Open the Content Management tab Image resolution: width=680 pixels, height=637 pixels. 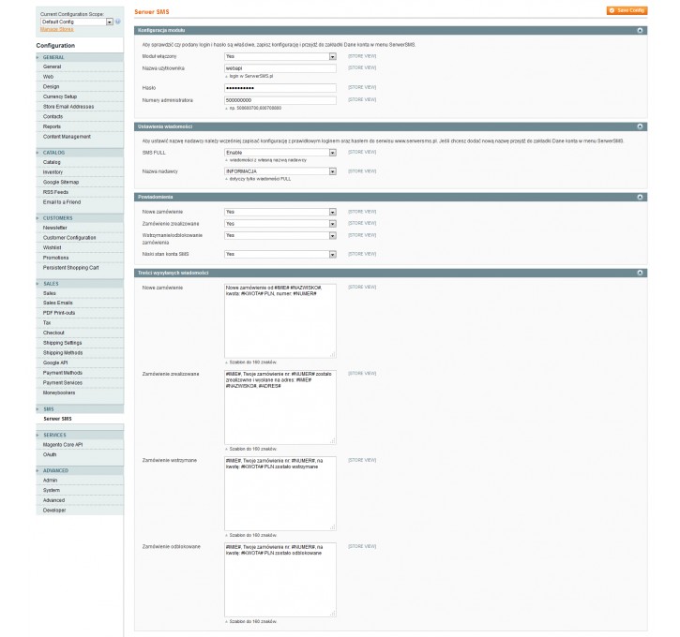[x=80, y=137]
